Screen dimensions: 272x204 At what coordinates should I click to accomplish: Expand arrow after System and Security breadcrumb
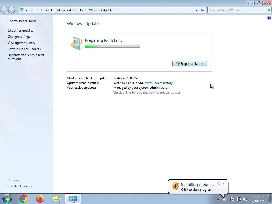tap(86, 10)
